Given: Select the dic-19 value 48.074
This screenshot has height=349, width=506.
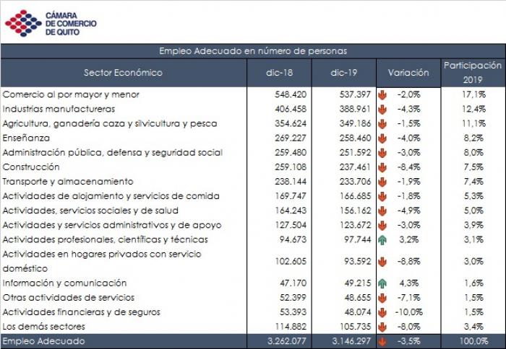Looking at the screenshot, I should [358, 312].
